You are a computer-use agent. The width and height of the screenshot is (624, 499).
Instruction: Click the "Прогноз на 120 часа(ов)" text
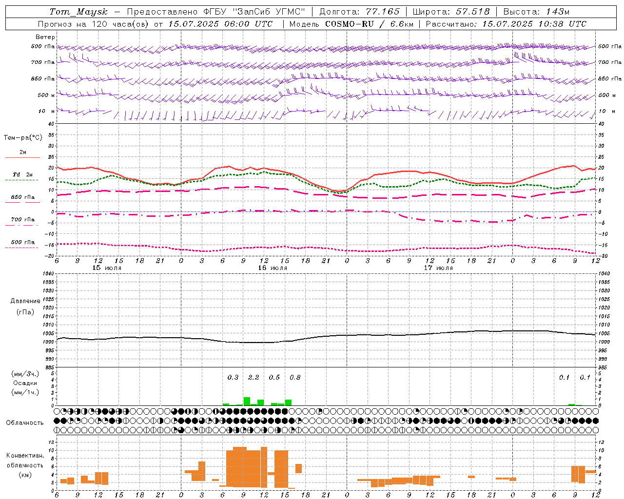[94, 24]
